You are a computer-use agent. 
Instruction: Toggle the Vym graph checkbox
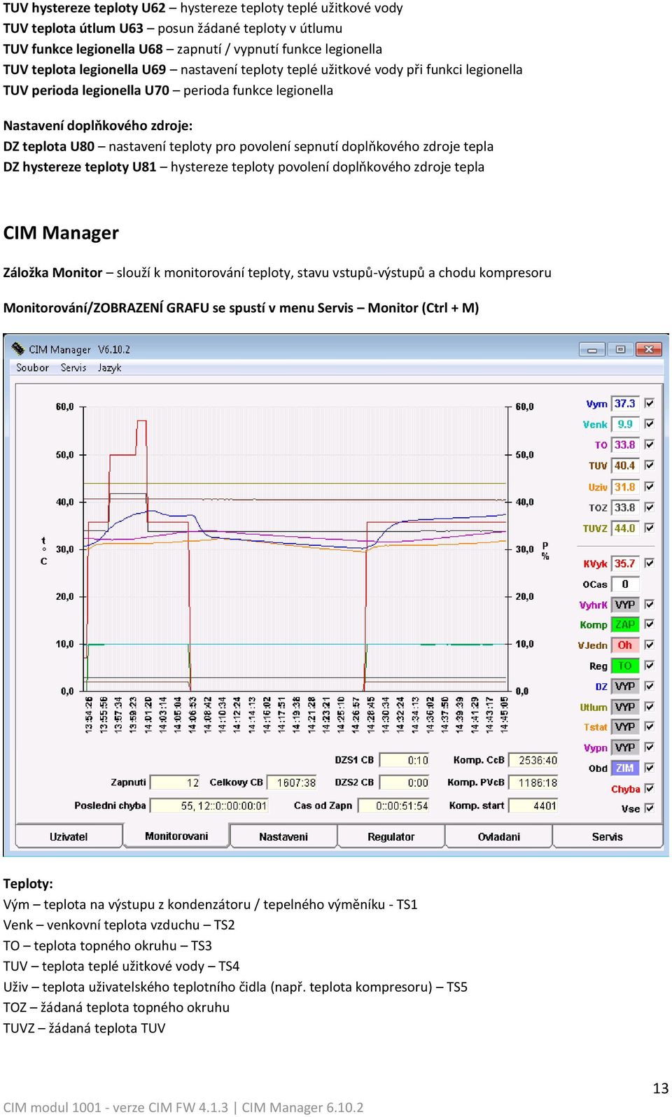click(650, 403)
